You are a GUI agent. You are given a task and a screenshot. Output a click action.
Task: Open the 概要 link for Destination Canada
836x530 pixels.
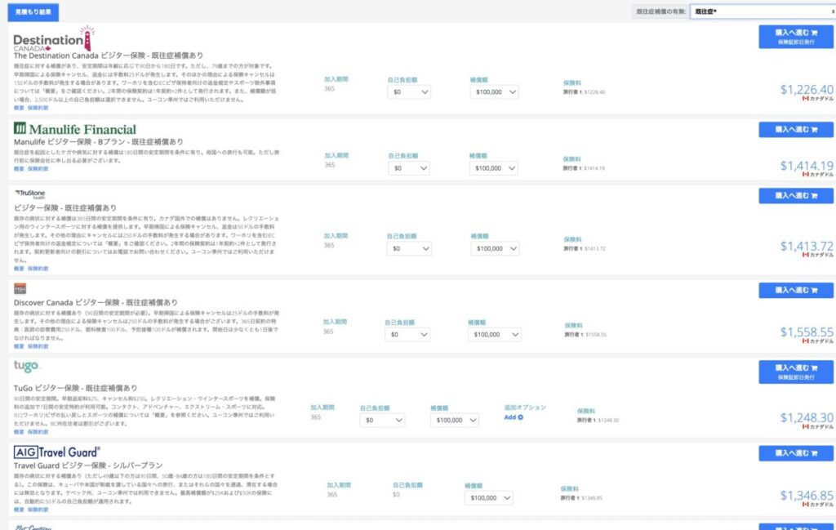click(19, 108)
